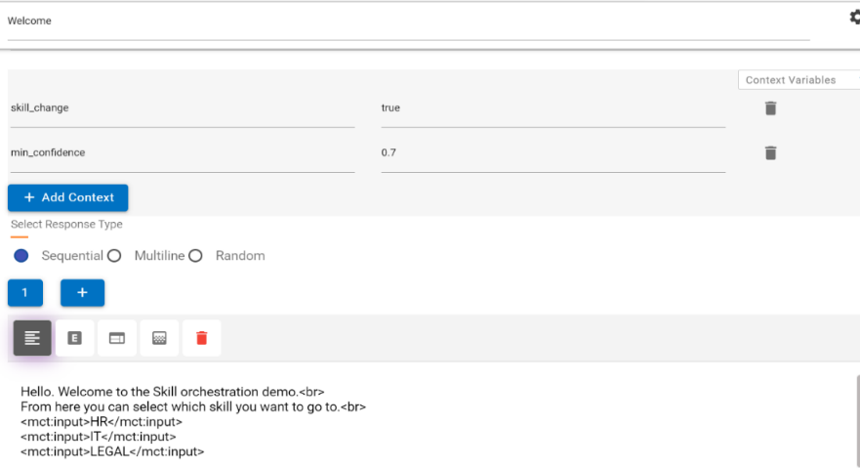The height and width of the screenshot is (468, 860).
Task: Delete the min_confidence context variable
Action: [x=770, y=152]
